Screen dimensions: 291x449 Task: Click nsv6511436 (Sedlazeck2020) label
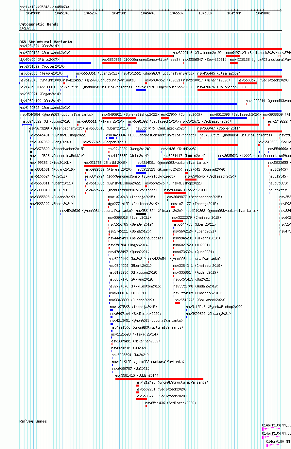click(x=171, y=403)
